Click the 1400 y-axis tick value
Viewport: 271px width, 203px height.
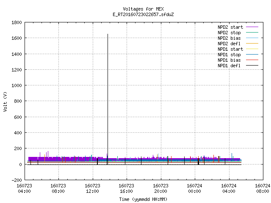tap(17, 54)
